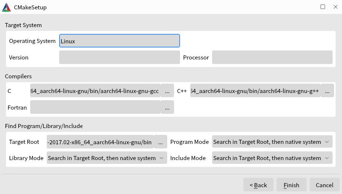Viewport: 342px width, 194px height.
Task: Browse for the C compiler path
Action: [x=167, y=91]
